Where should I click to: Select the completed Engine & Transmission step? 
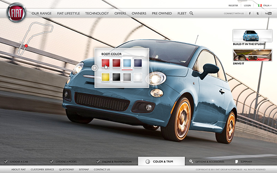(114, 161)
